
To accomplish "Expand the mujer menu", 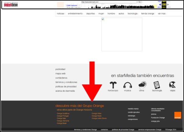I will (x=101, y=14).
